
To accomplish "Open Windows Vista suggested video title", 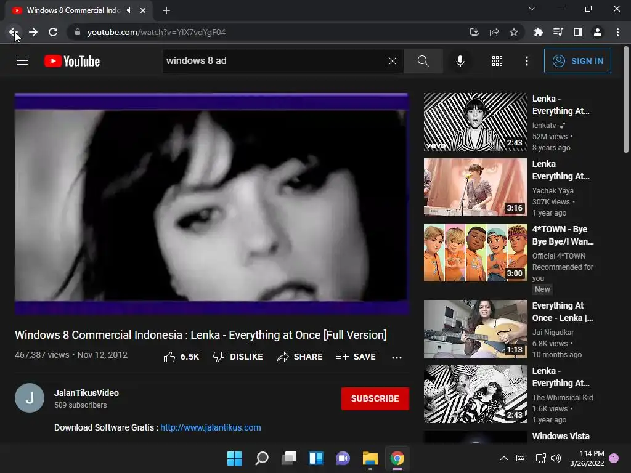I will (x=561, y=436).
